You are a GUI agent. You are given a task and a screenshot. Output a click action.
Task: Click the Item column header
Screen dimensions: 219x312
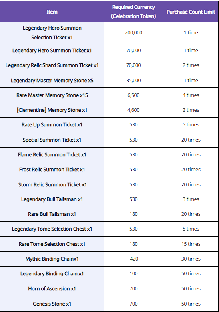click(x=52, y=12)
